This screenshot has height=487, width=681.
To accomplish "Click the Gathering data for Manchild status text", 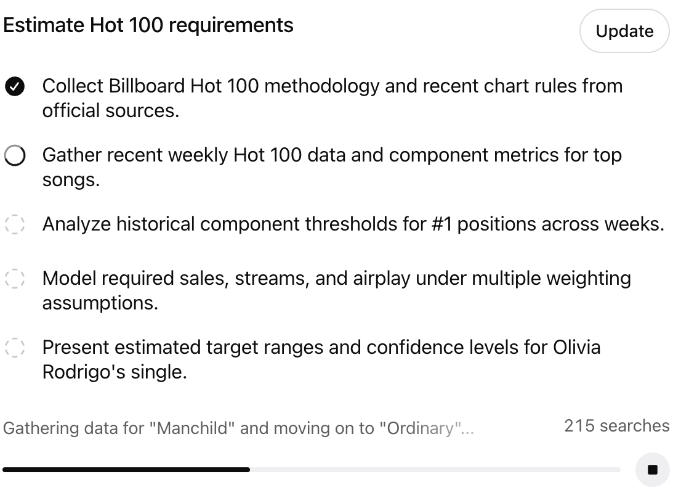I will (x=238, y=428).
